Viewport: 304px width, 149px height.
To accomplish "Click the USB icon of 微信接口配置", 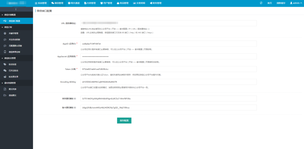I will [x=5, y=21].
